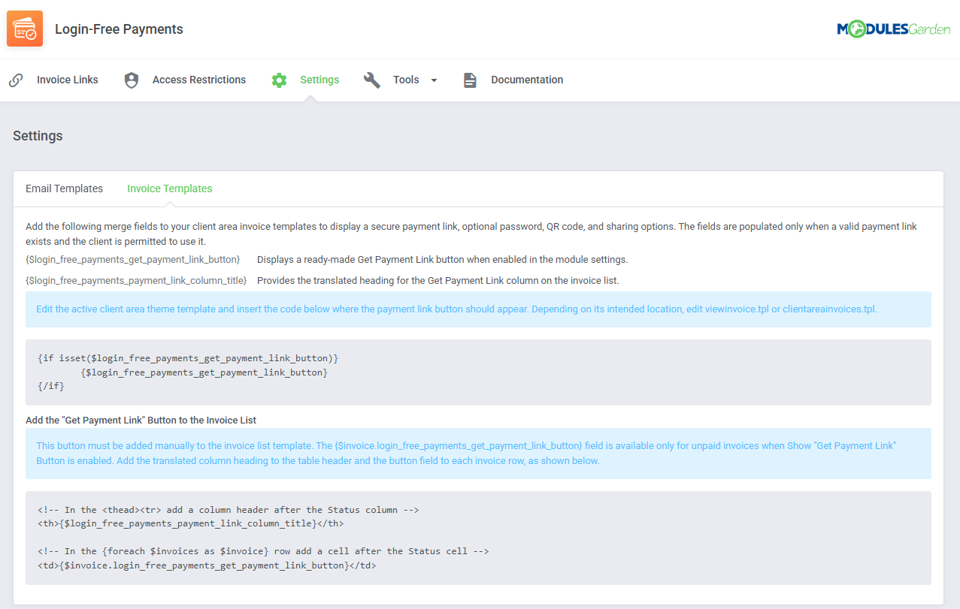Expand the Tools dropdown arrow

click(x=434, y=80)
